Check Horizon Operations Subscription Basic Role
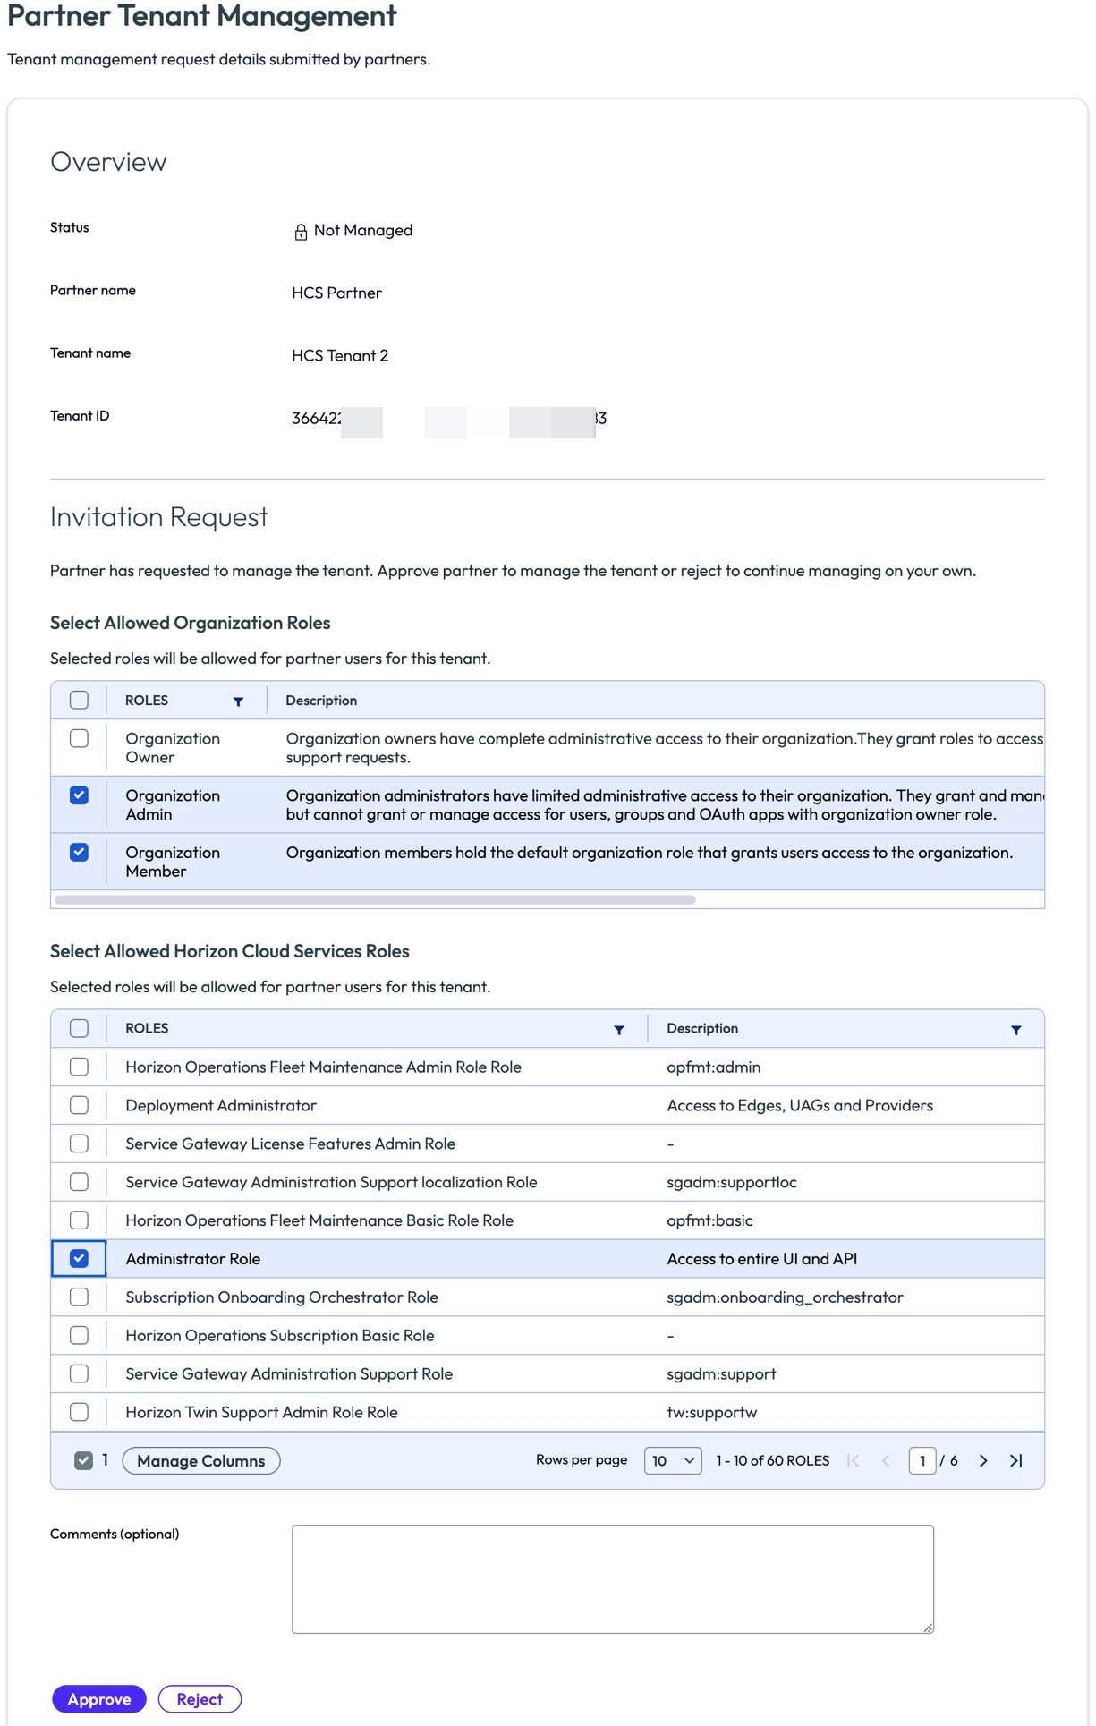The height and width of the screenshot is (1726, 1096). (x=79, y=1335)
